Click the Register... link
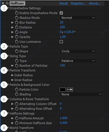 coord(78,3)
